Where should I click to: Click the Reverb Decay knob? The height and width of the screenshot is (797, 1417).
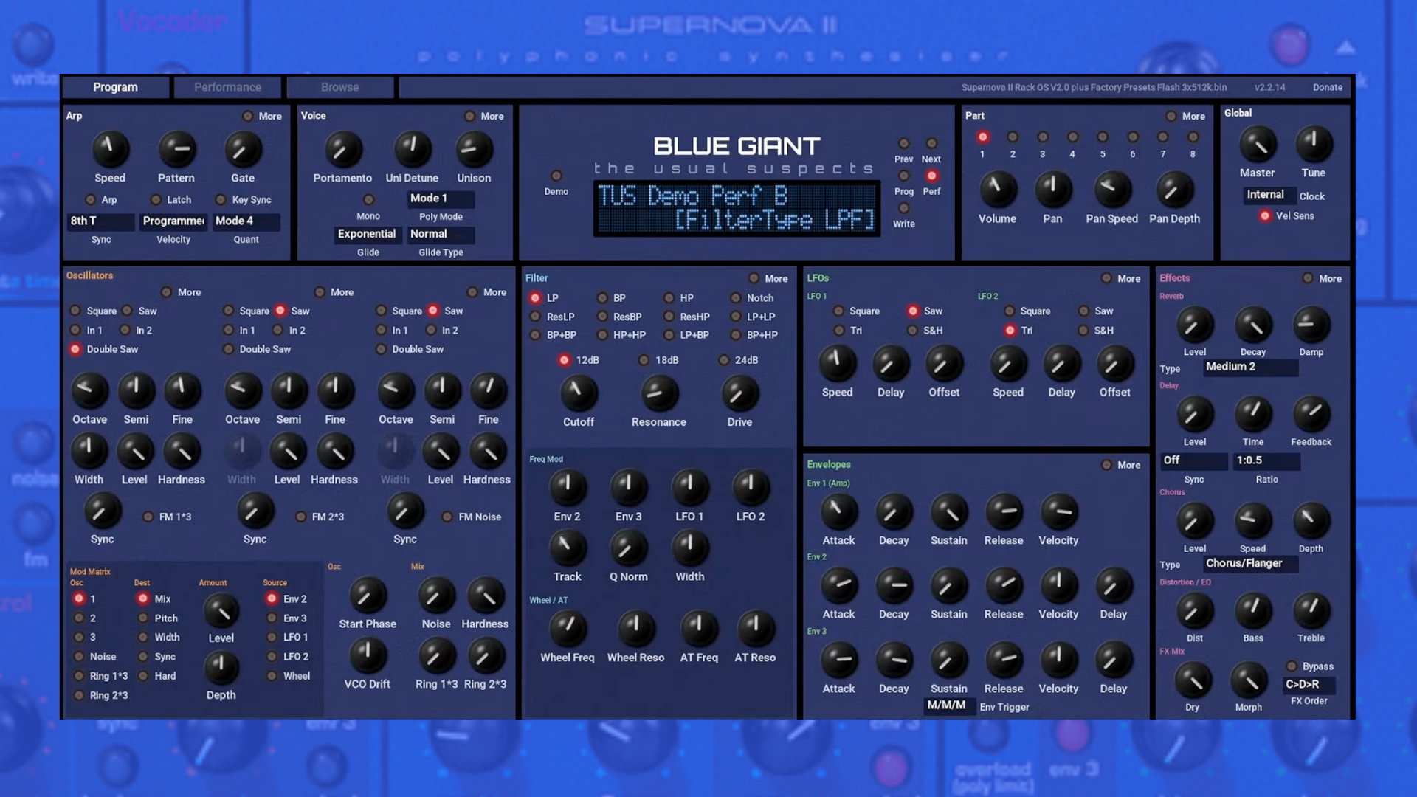pos(1253,325)
